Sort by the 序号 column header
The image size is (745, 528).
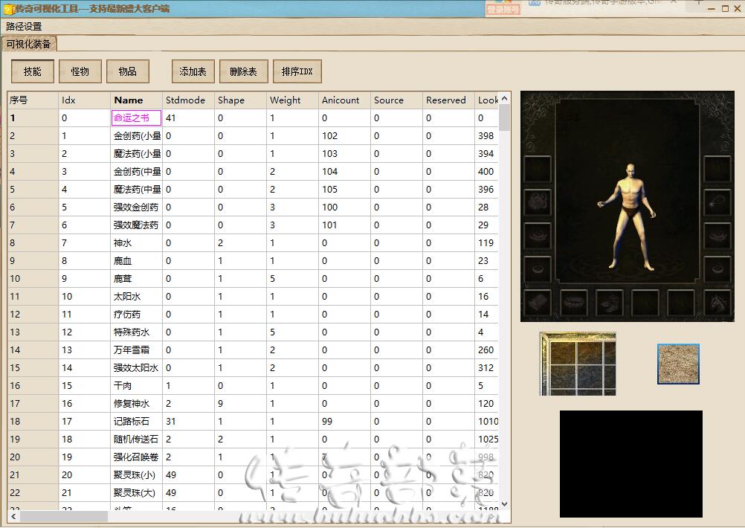(x=33, y=100)
